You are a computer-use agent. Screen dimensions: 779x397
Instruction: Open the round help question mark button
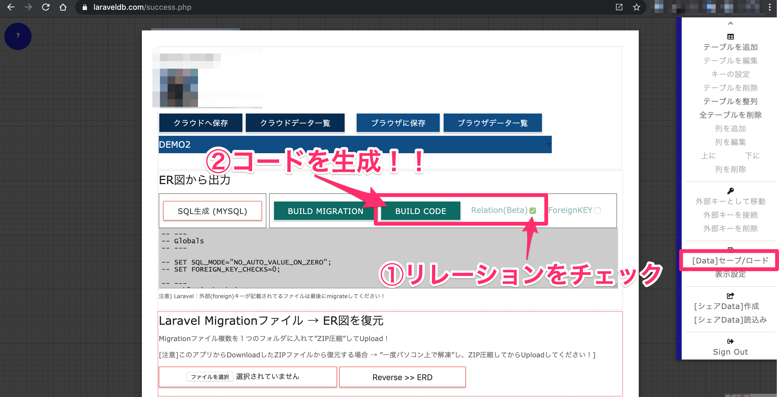[x=18, y=36]
